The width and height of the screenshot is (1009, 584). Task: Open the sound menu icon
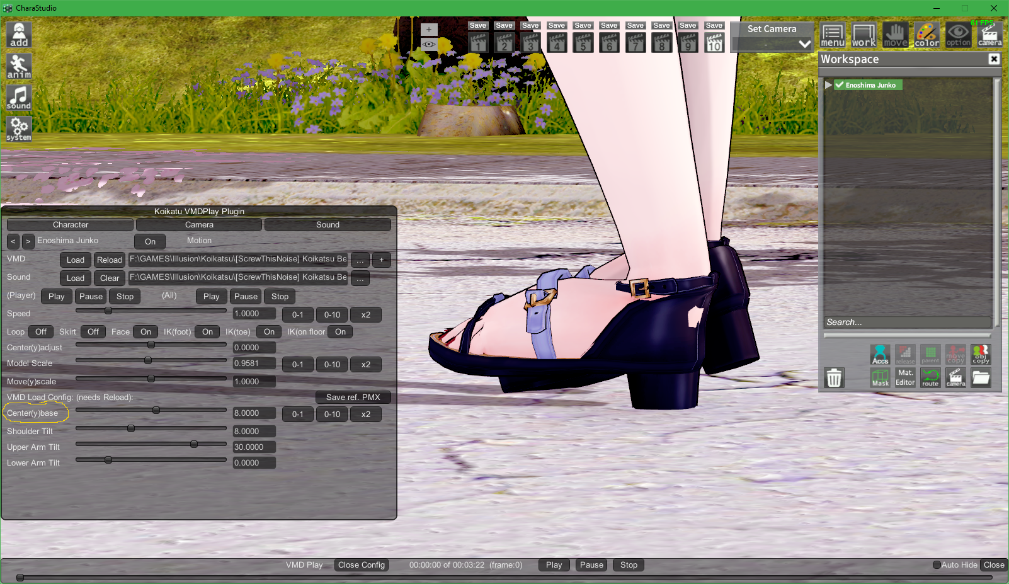(x=19, y=98)
